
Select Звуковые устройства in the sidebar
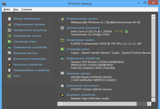pos(28,64)
